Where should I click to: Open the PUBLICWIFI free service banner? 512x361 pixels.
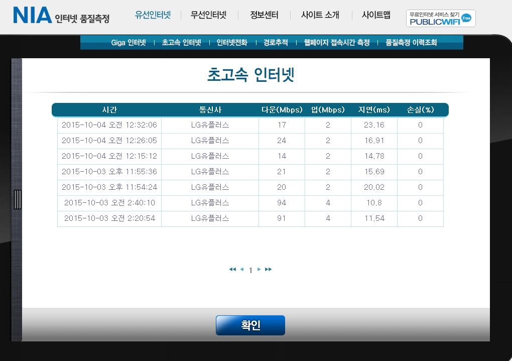pos(441,18)
